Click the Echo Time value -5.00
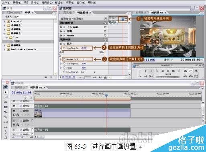The height and width of the screenshot is (152, 206). coord(84,48)
